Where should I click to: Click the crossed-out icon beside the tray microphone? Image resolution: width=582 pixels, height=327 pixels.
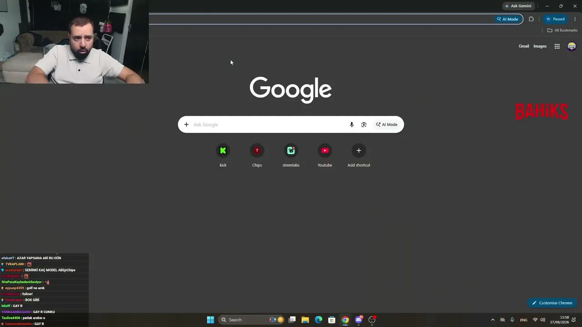pyautogui.click(x=502, y=320)
